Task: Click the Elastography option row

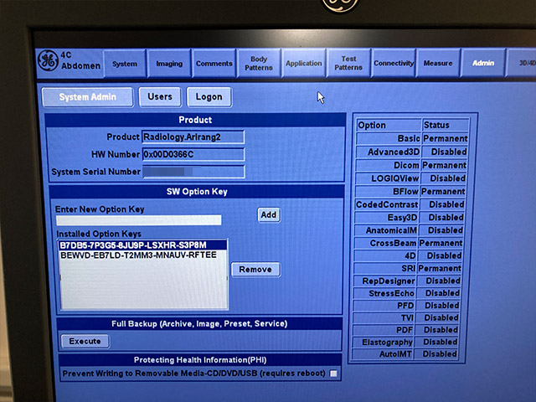Action: click(405, 342)
